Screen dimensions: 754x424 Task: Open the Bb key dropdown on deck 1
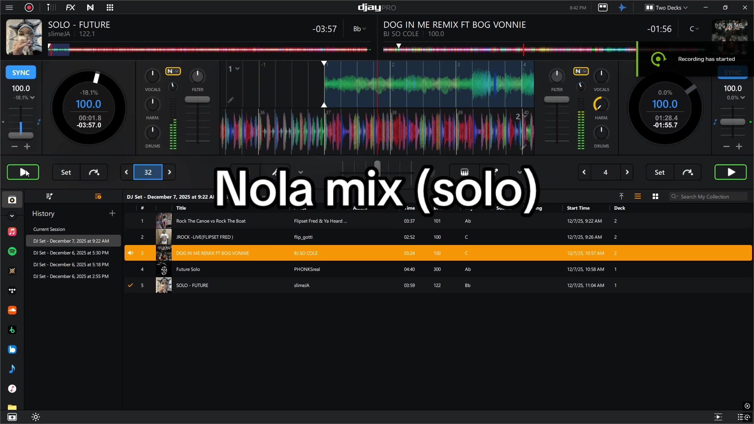[359, 29]
